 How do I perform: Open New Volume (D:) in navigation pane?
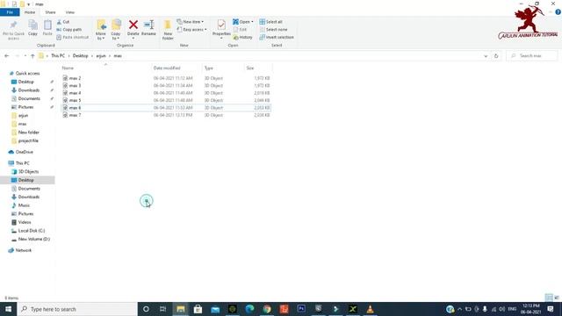[x=33, y=239]
